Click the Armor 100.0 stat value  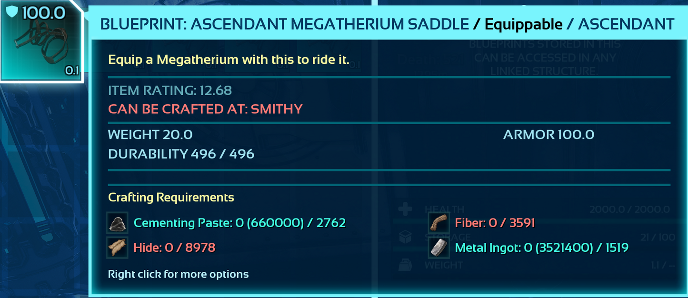pyautogui.click(x=548, y=135)
